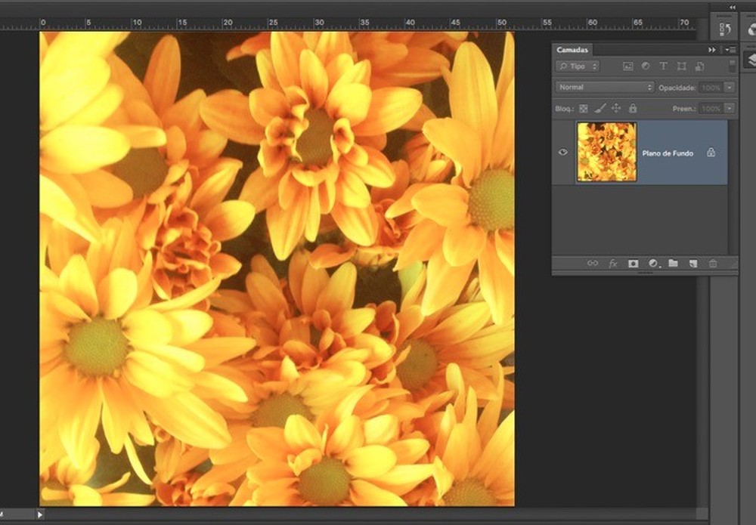Open the Opacidade value dropdown
This screenshot has height=525, width=756.
tap(729, 86)
